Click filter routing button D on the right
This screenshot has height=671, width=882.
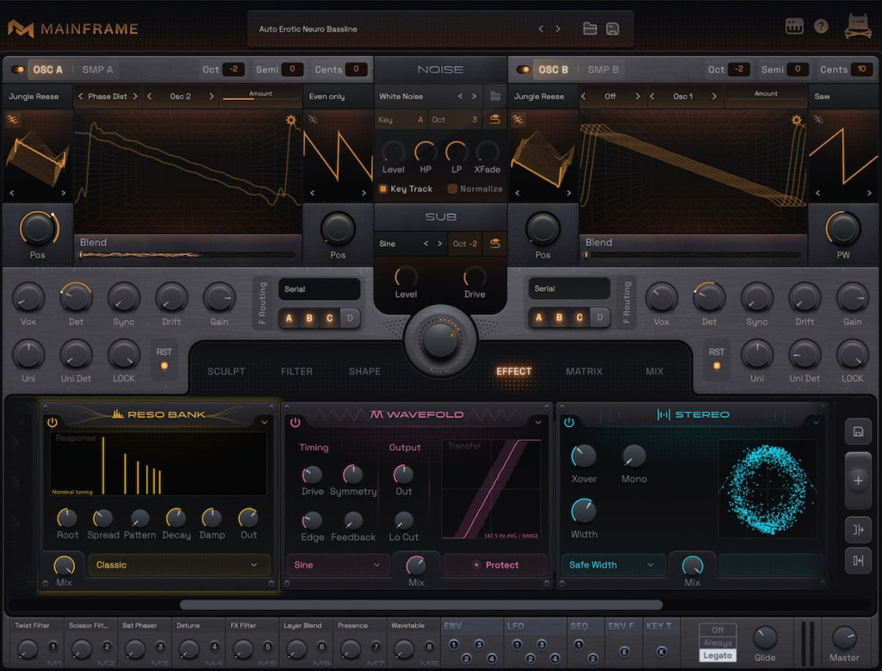(599, 319)
